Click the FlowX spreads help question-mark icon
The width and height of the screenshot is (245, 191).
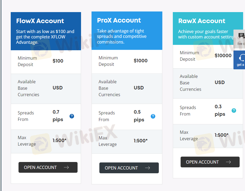72,116
